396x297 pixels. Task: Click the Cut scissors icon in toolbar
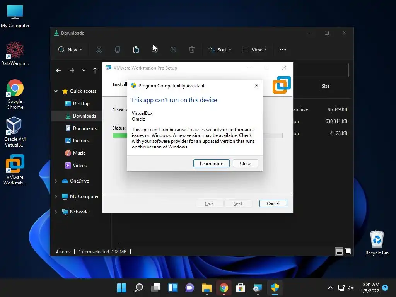tap(99, 50)
